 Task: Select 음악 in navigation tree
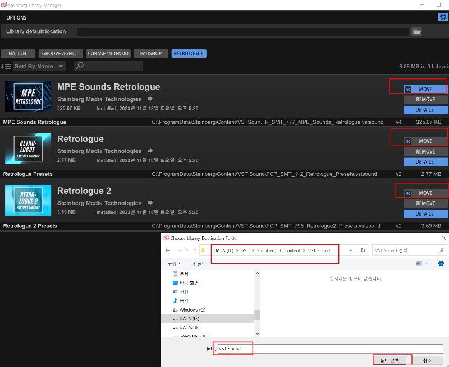[x=180, y=300]
